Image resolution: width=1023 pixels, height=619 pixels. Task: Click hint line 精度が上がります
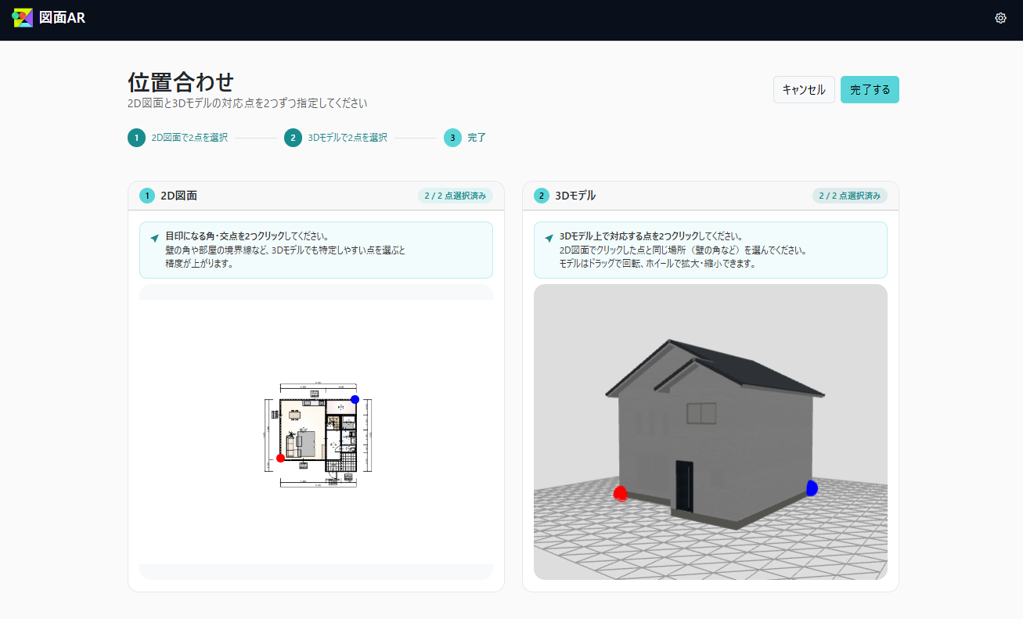click(x=199, y=264)
